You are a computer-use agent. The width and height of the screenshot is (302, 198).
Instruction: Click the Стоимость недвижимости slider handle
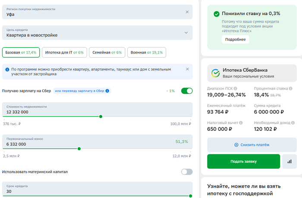click(101, 116)
